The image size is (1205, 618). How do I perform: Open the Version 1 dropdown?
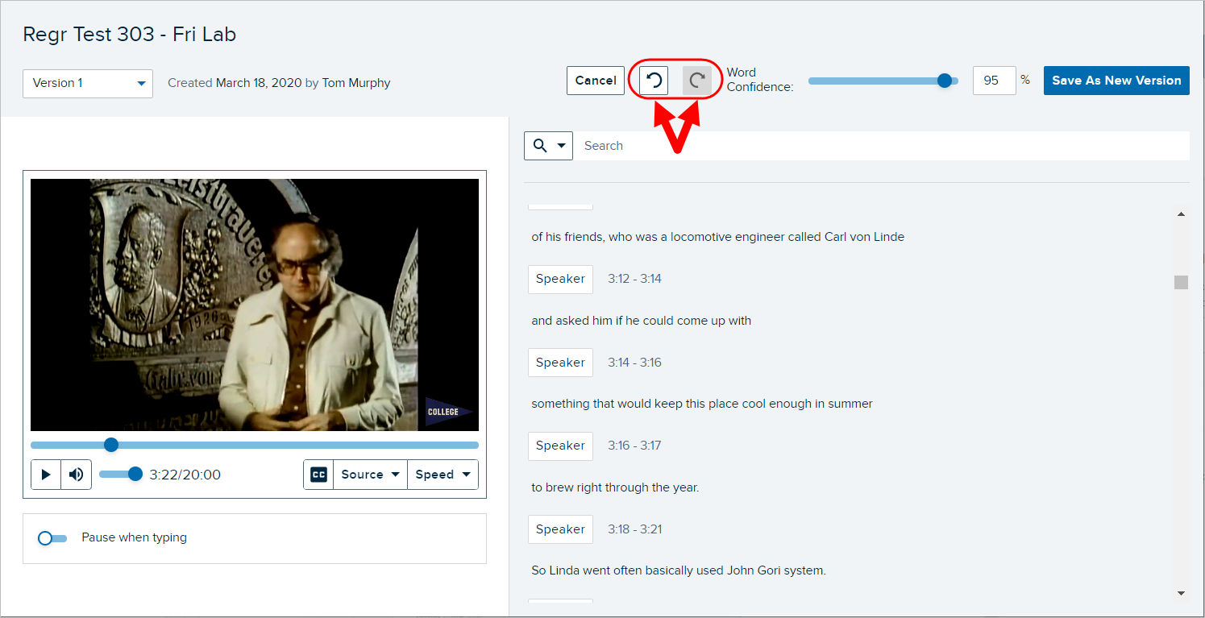click(88, 83)
